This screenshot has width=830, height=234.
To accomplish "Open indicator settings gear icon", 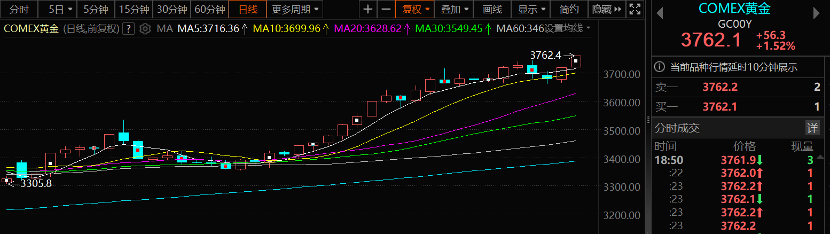I will (145, 29).
